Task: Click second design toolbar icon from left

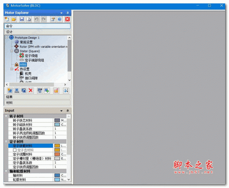Action: pos(17,91)
